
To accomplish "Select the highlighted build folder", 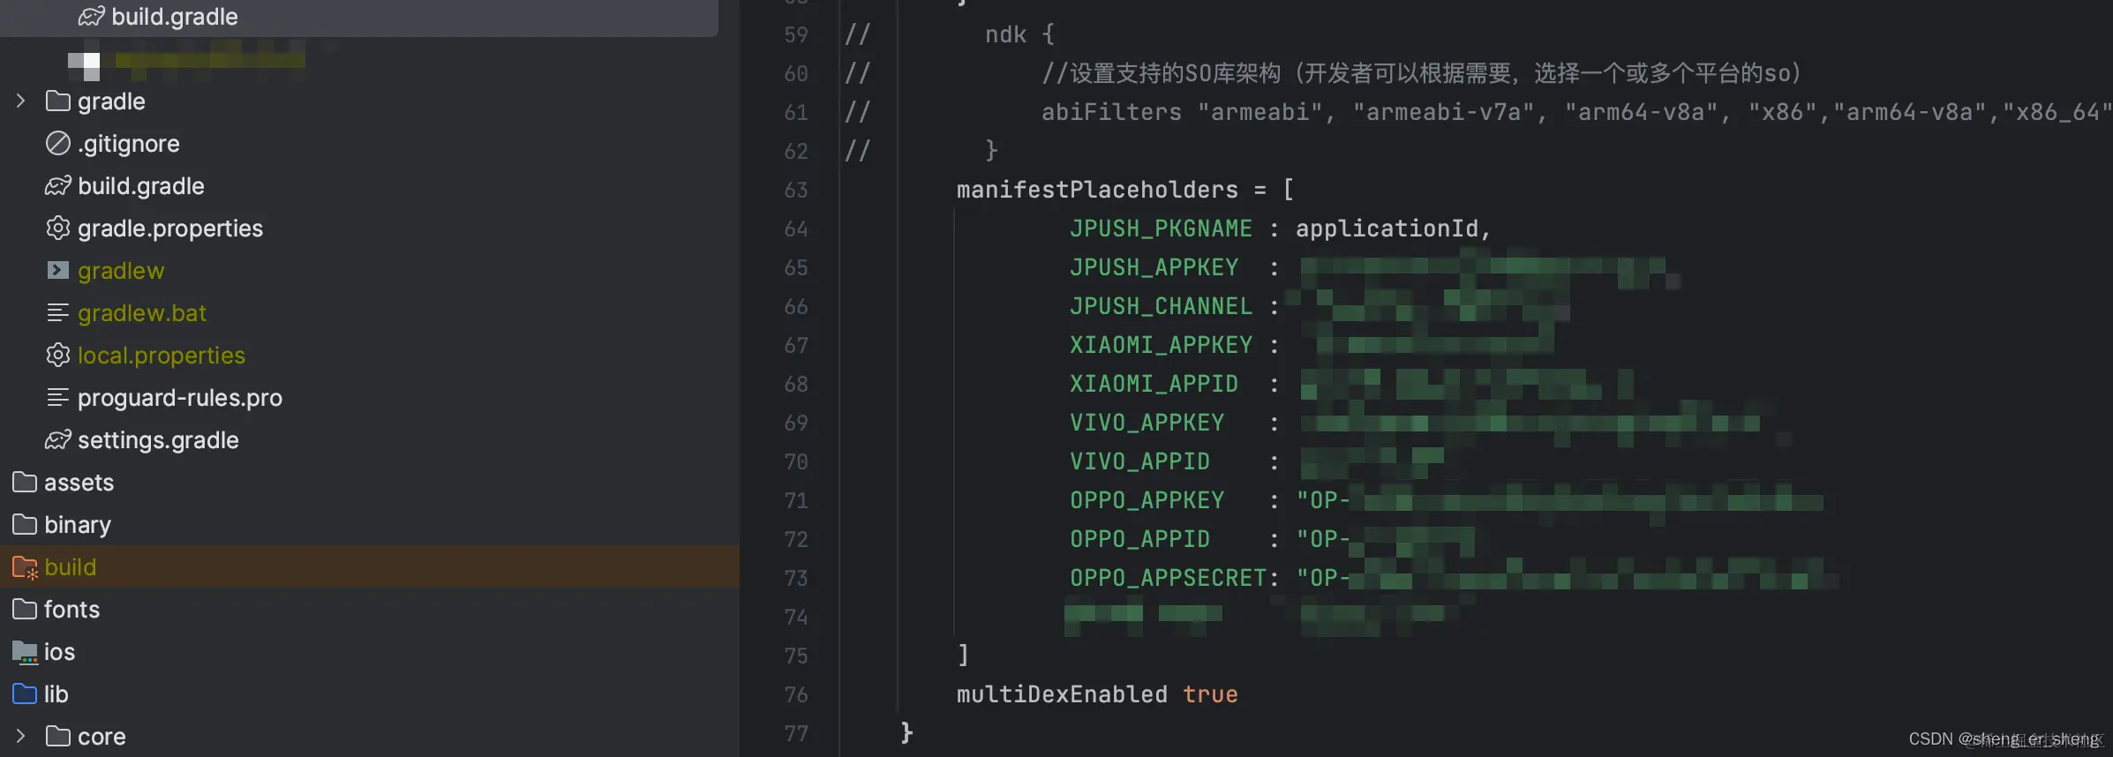I will (x=370, y=567).
